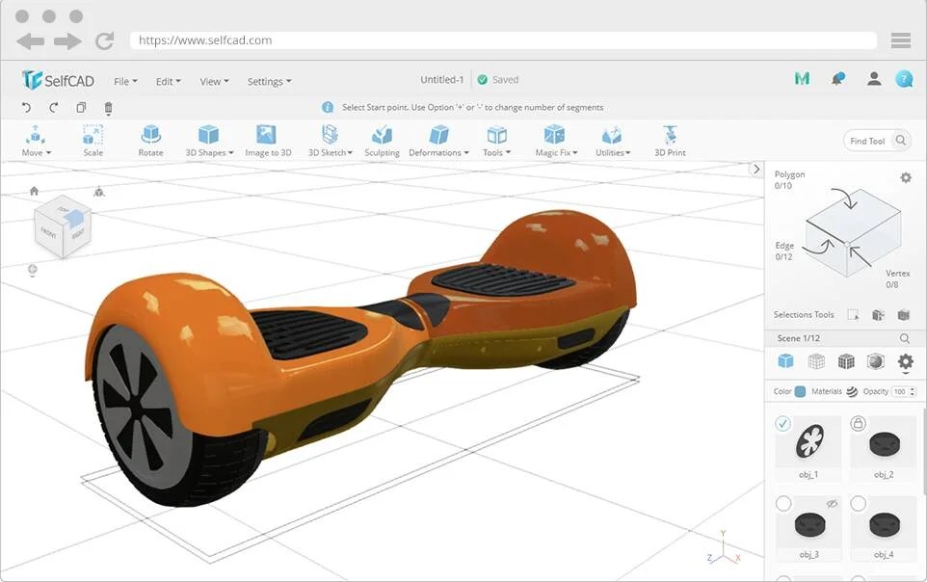Undo the last action
This screenshot has height=582, width=927.
(23, 108)
